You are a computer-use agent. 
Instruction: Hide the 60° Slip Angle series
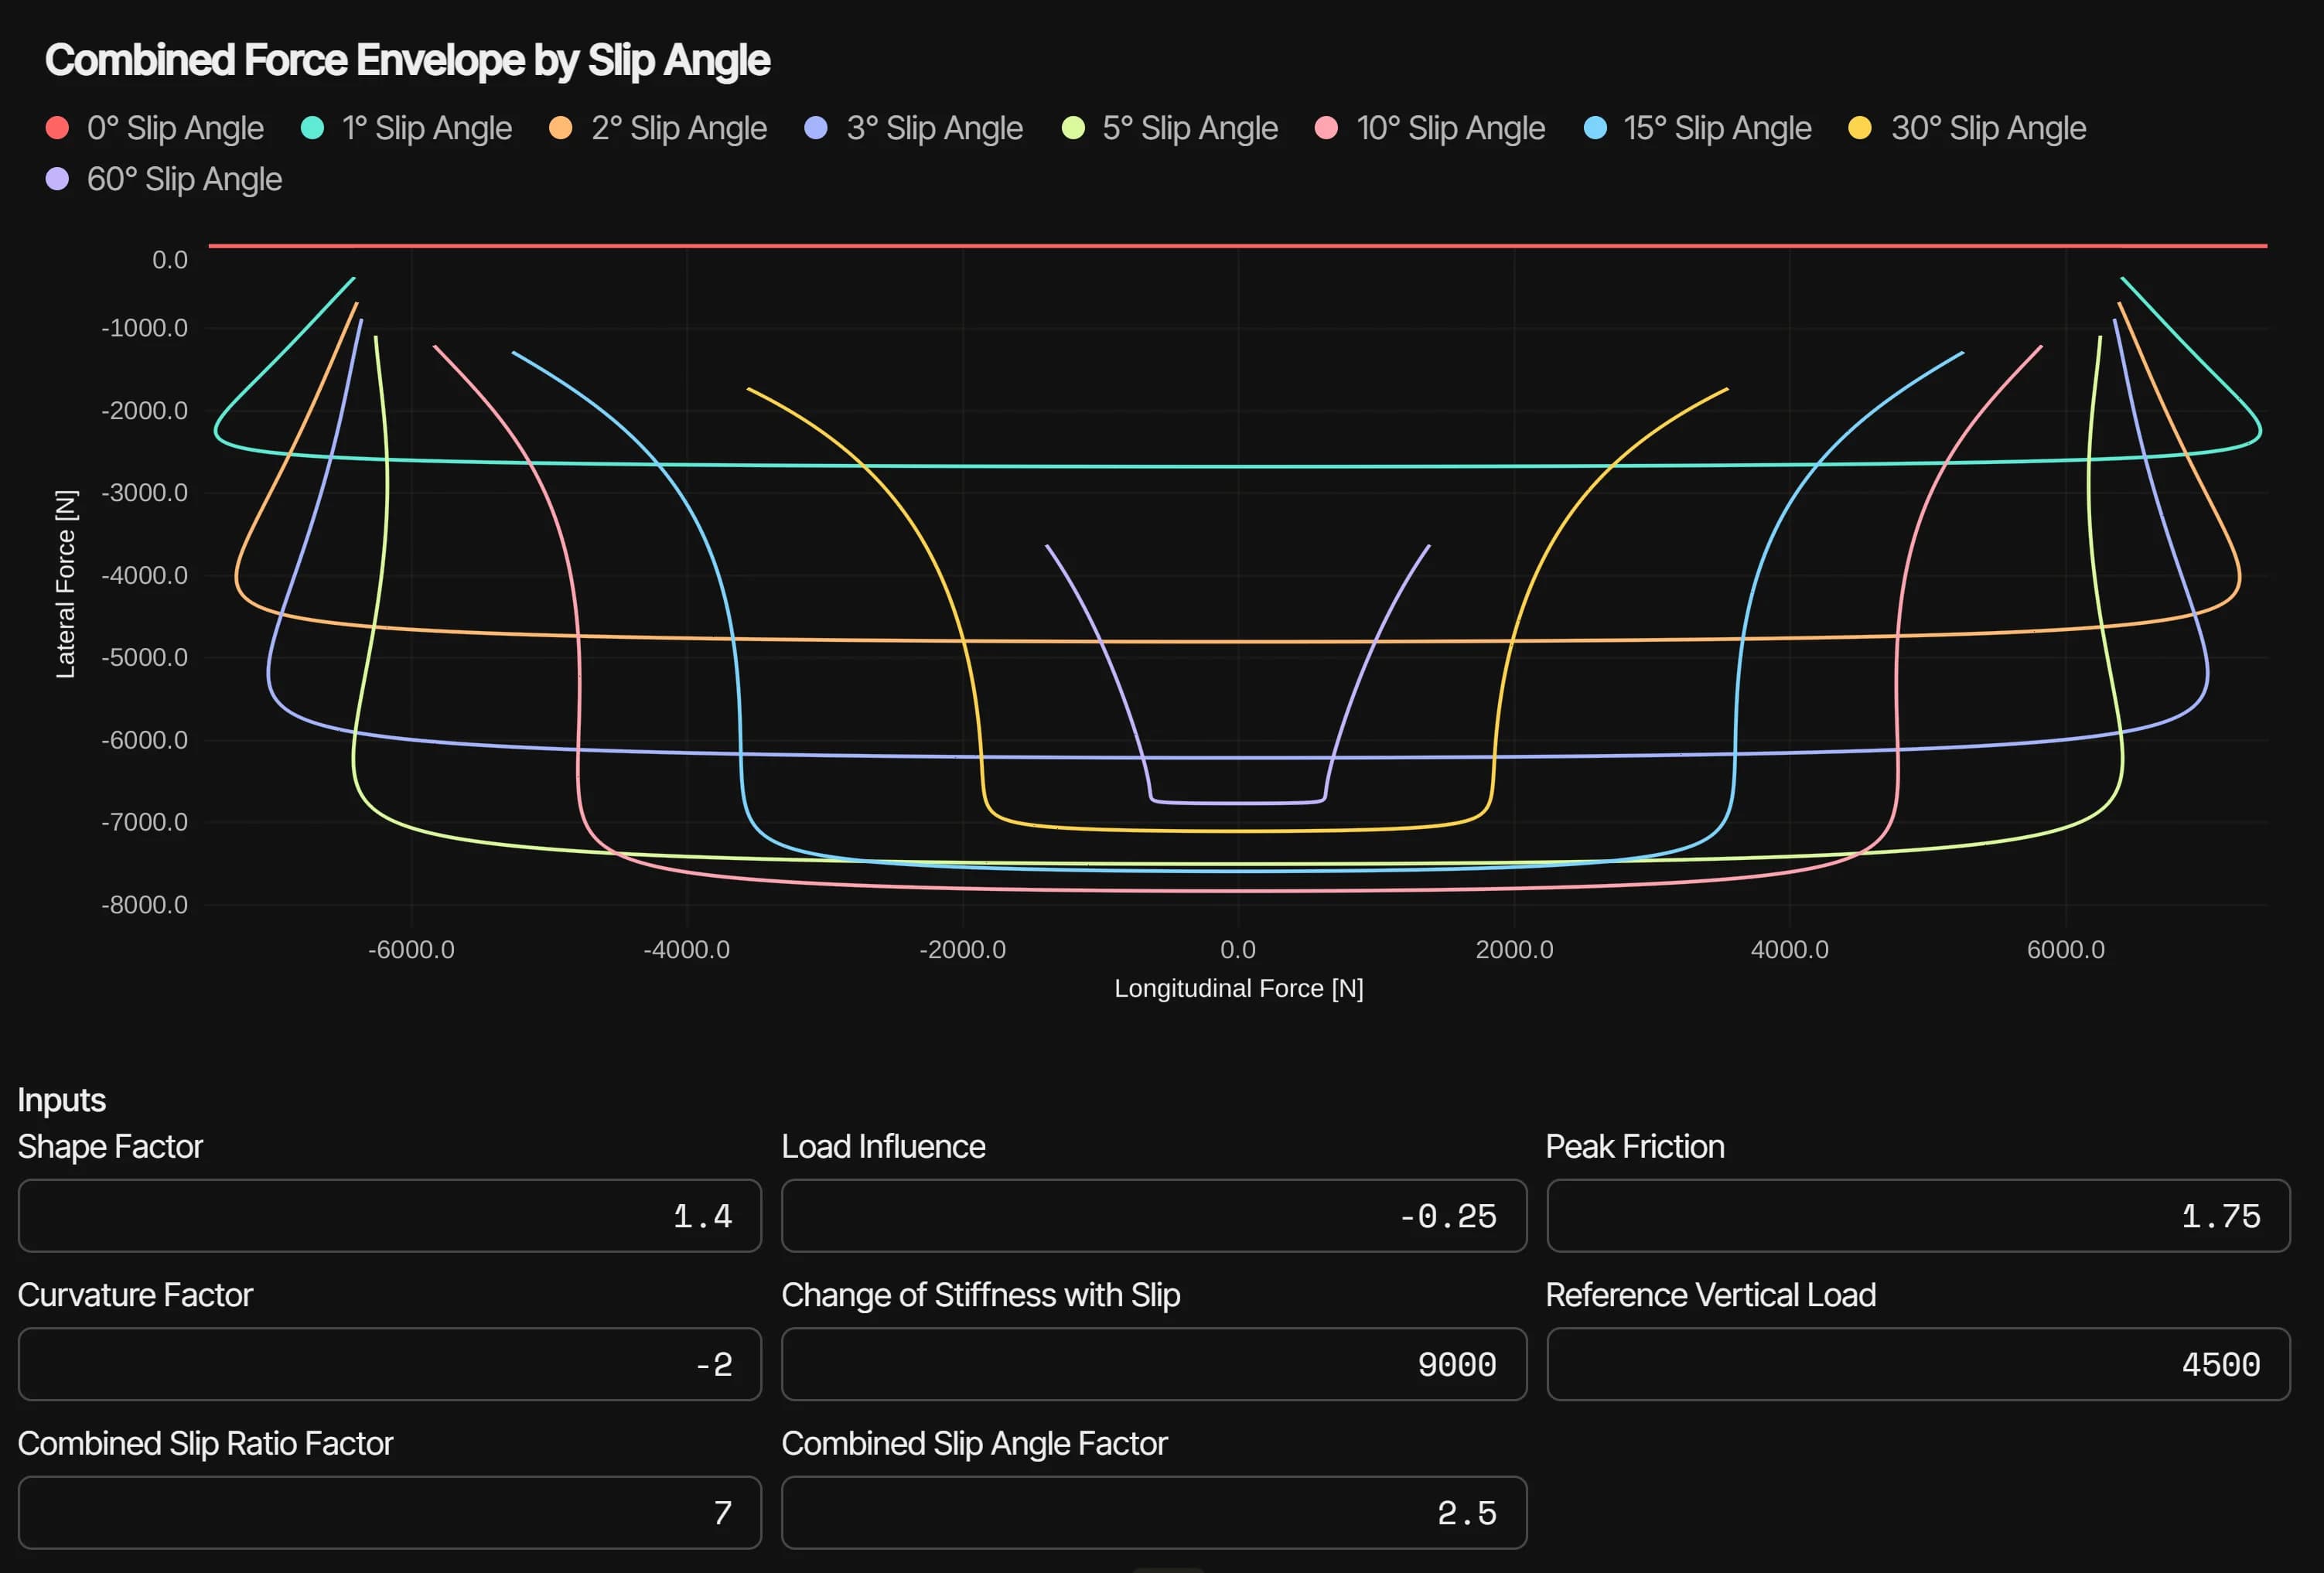click(x=165, y=180)
